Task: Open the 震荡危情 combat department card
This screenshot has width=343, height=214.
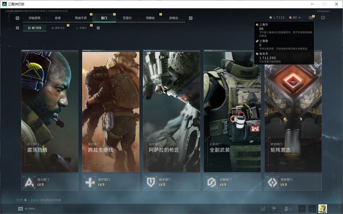Action: 50,112
